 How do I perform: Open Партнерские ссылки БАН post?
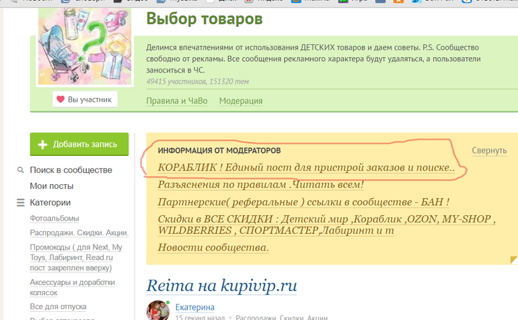[303, 202]
